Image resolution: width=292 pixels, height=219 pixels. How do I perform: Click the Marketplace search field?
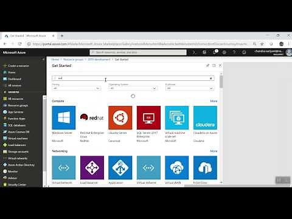pyautogui.click(x=133, y=78)
